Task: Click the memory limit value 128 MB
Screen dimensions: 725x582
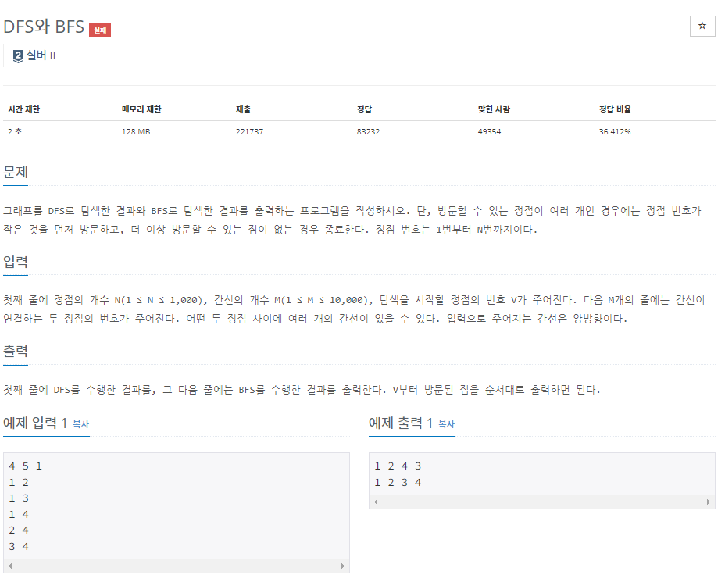Action: coord(136,131)
